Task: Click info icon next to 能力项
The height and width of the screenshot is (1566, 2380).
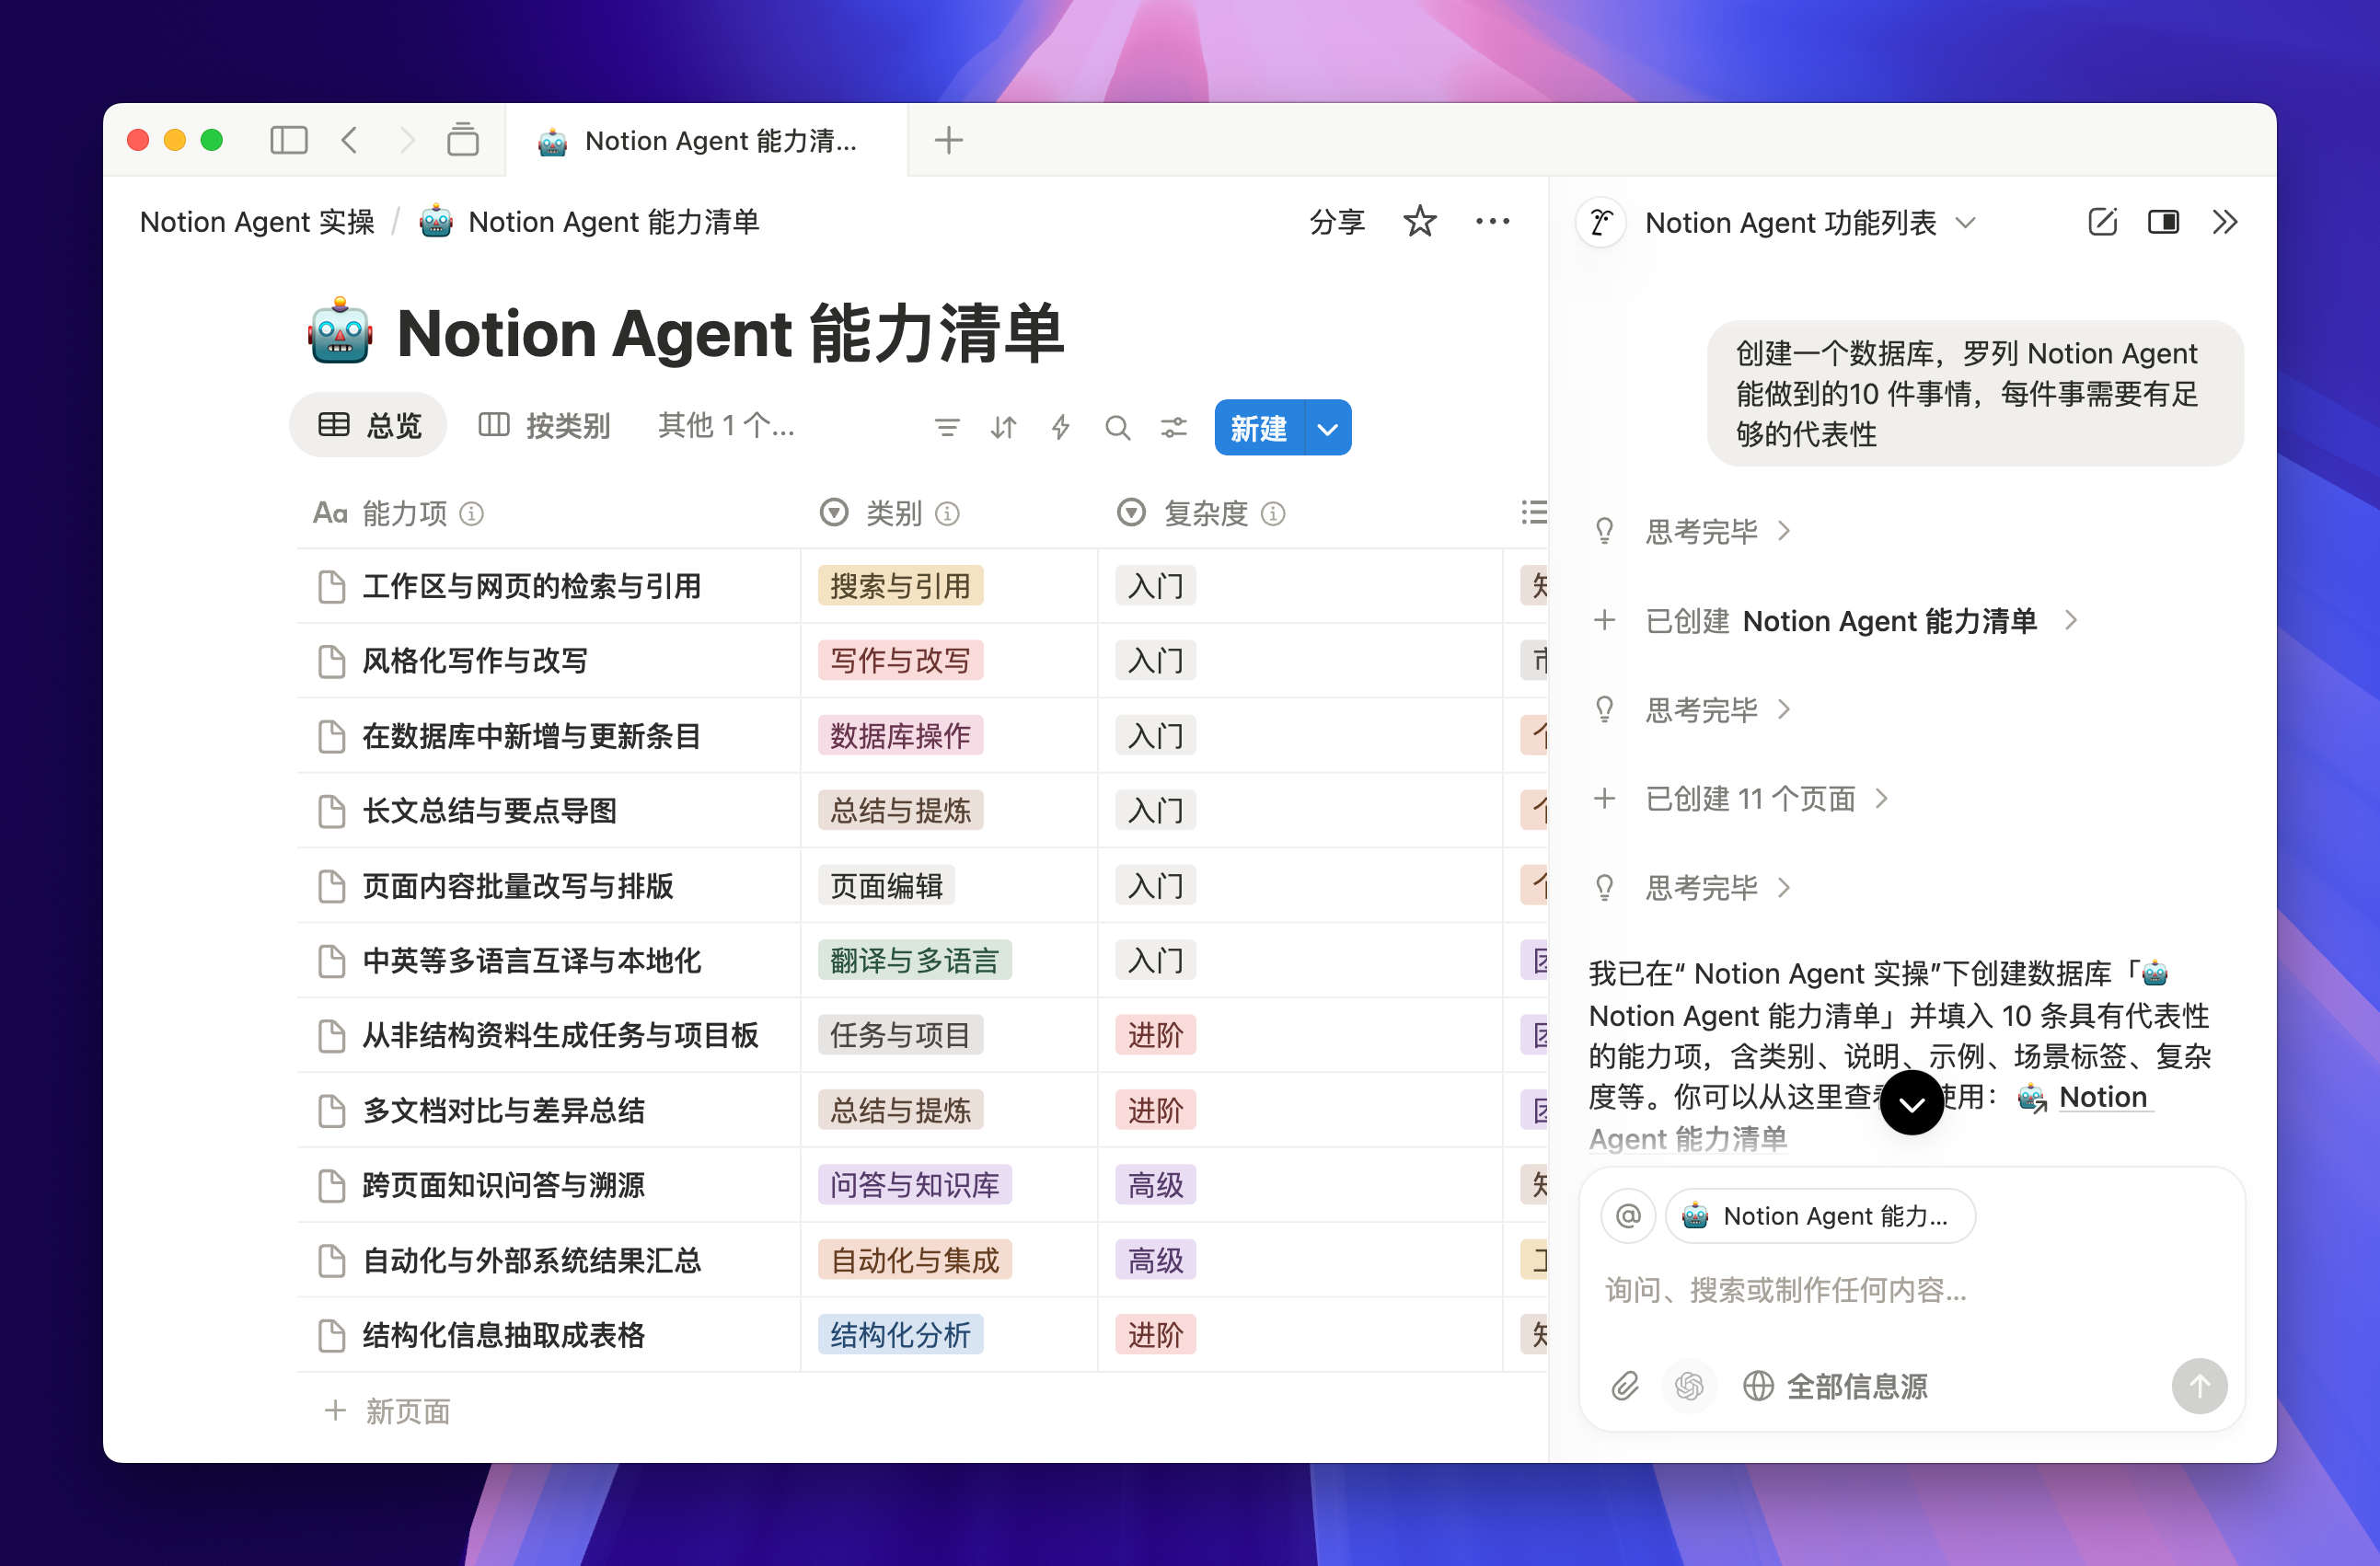Action: pyautogui.click(x=471, y=513)
